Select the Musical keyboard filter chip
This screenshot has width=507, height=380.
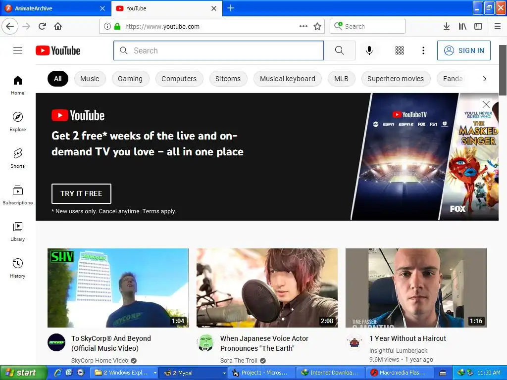[x=288, y=79]
